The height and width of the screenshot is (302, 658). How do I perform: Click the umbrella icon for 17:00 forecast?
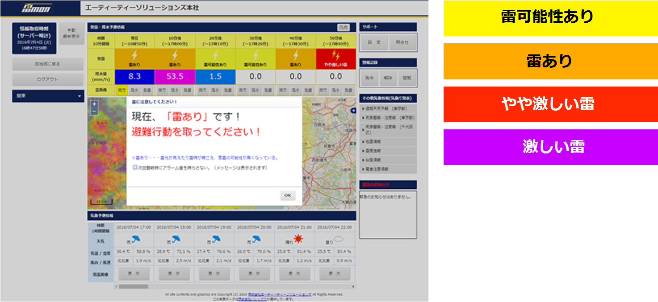click(136, 240)
